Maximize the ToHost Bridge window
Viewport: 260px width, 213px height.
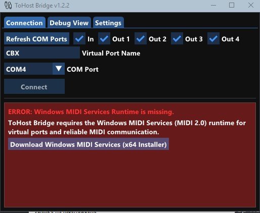pyautogui.click(x=232, y=5)
